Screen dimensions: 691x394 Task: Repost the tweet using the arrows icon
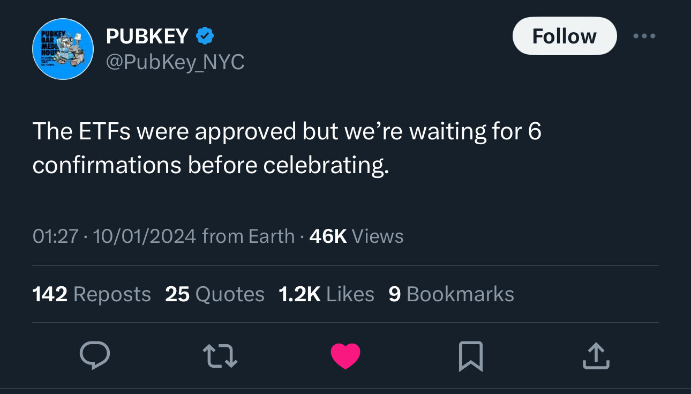click(220, 356)
